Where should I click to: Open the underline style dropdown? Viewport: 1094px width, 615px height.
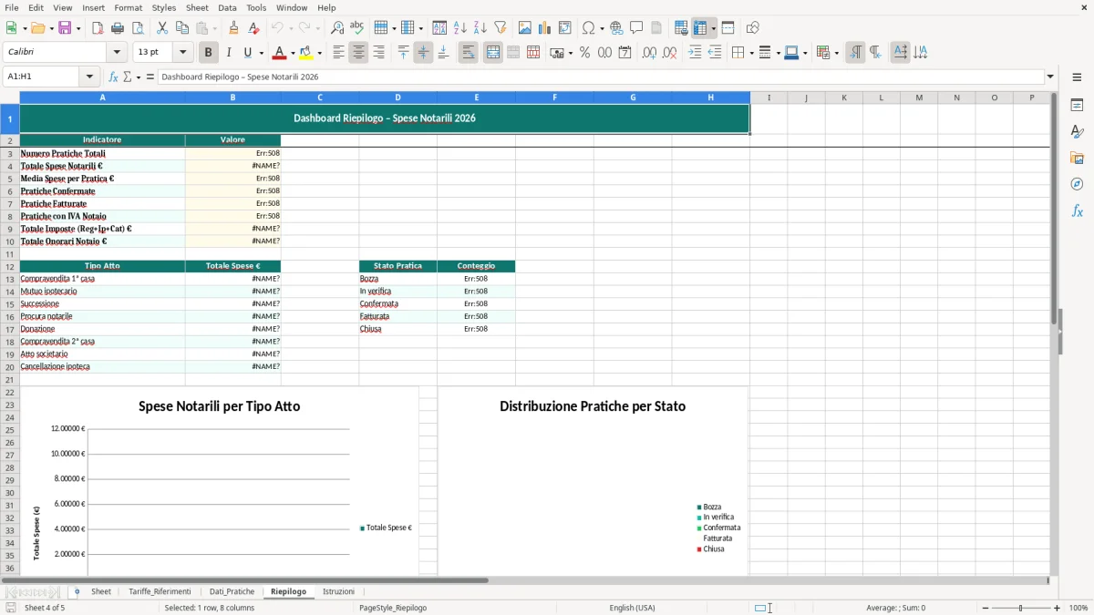[261, 53]
